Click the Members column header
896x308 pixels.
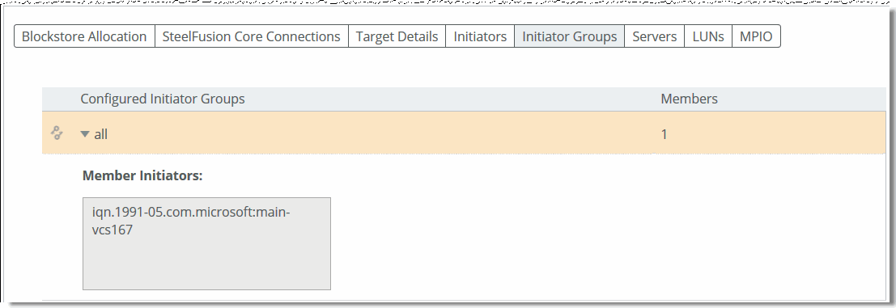689,99
